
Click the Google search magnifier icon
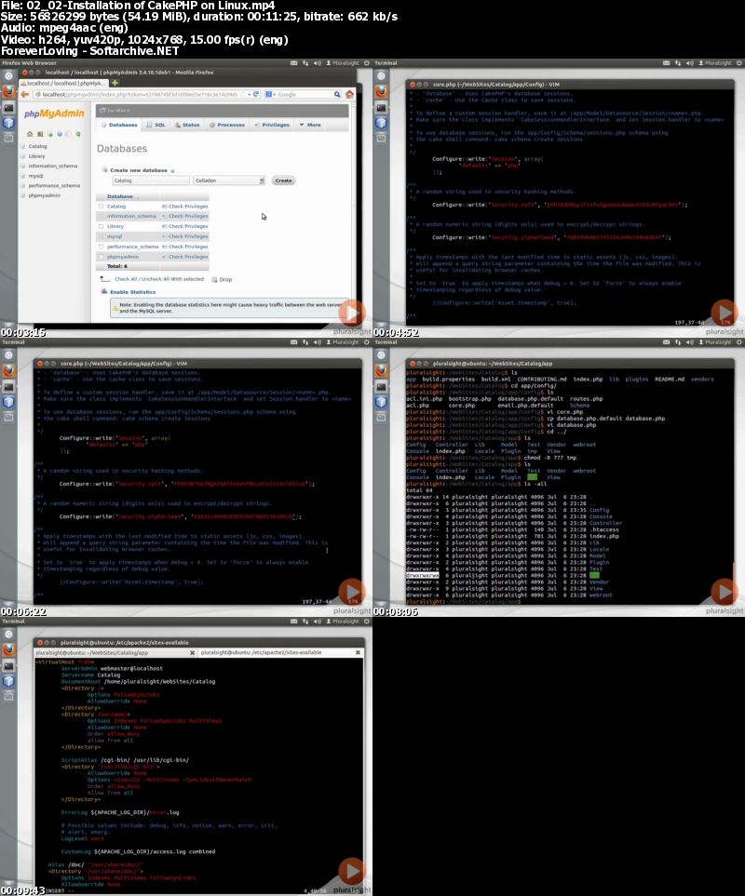tap(337, 94)
